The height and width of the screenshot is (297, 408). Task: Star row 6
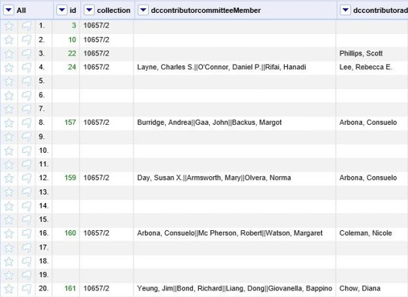click(x=9, y=95)
